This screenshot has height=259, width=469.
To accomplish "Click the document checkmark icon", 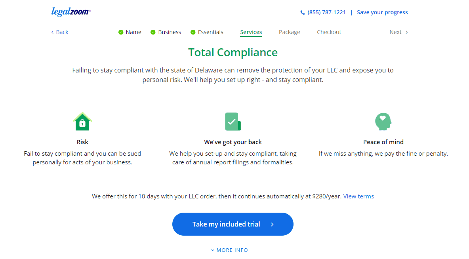I will click(233, 122).
